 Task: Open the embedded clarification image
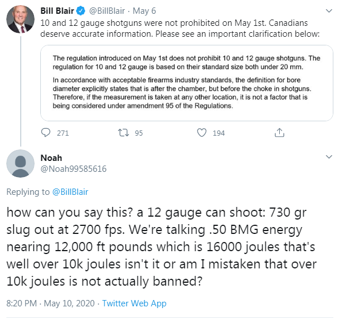pos(187,83)
